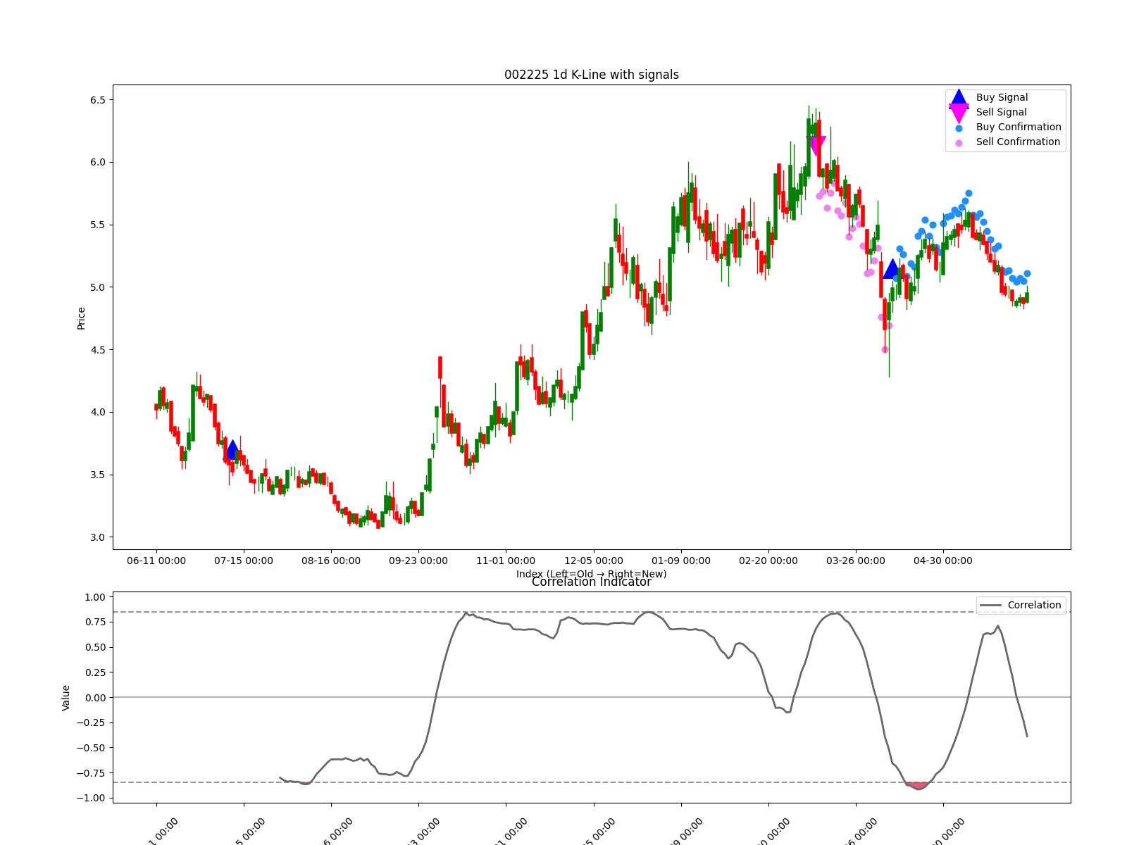Select the buy signal triangle near 07-15

[x=232, y=449]
